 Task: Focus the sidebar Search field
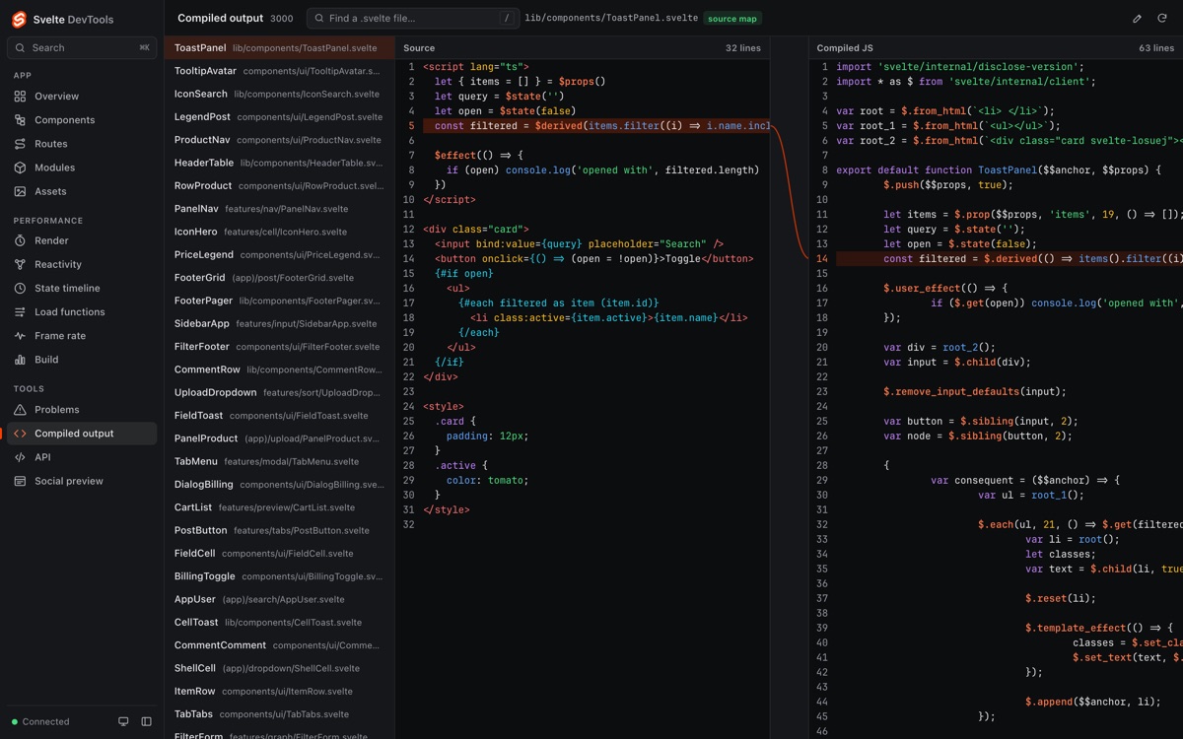pyautogui.click(x=82, y=47)
